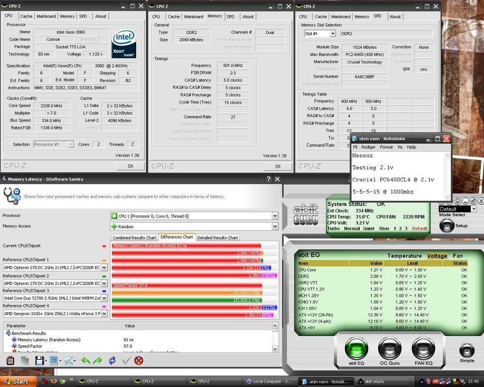
Task: Click the Sandra stethoscope logo icon
Action: coord(12,196)
